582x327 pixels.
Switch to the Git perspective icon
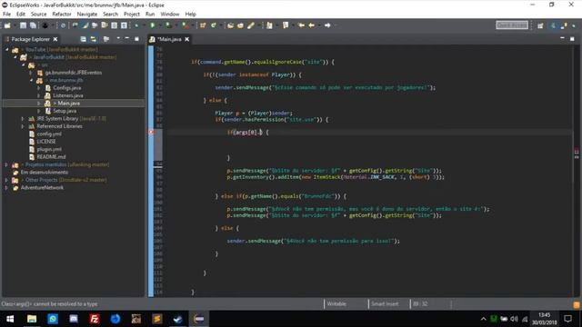(564, 25)
